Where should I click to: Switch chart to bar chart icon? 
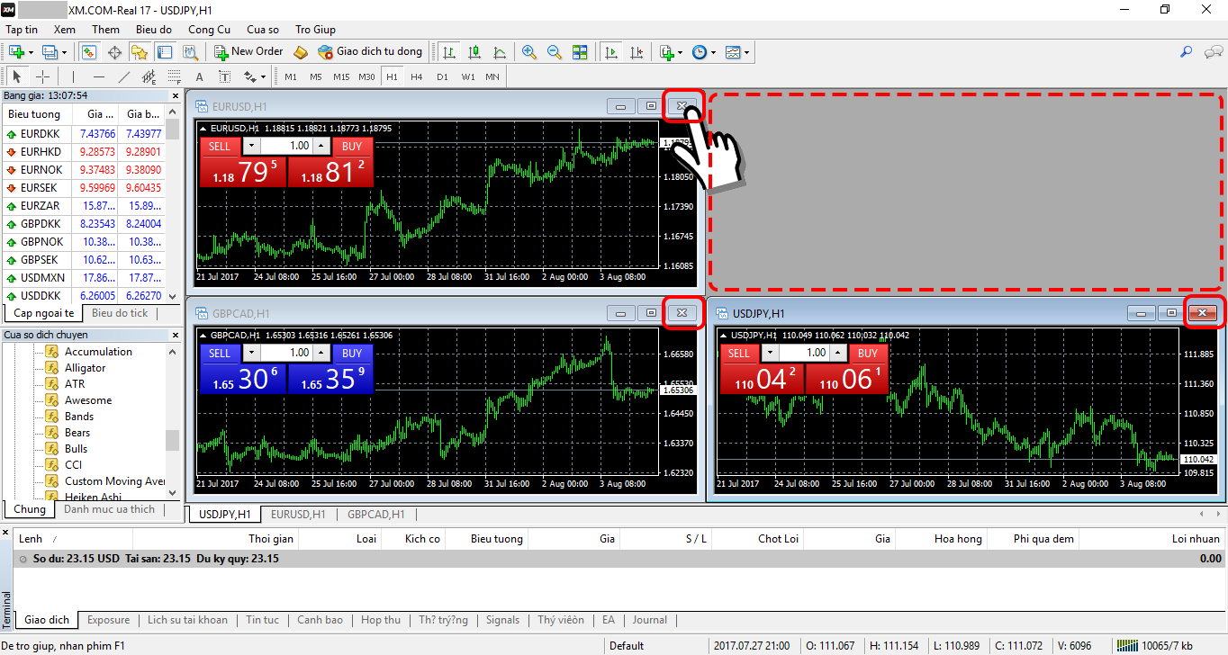click(448, 52)
